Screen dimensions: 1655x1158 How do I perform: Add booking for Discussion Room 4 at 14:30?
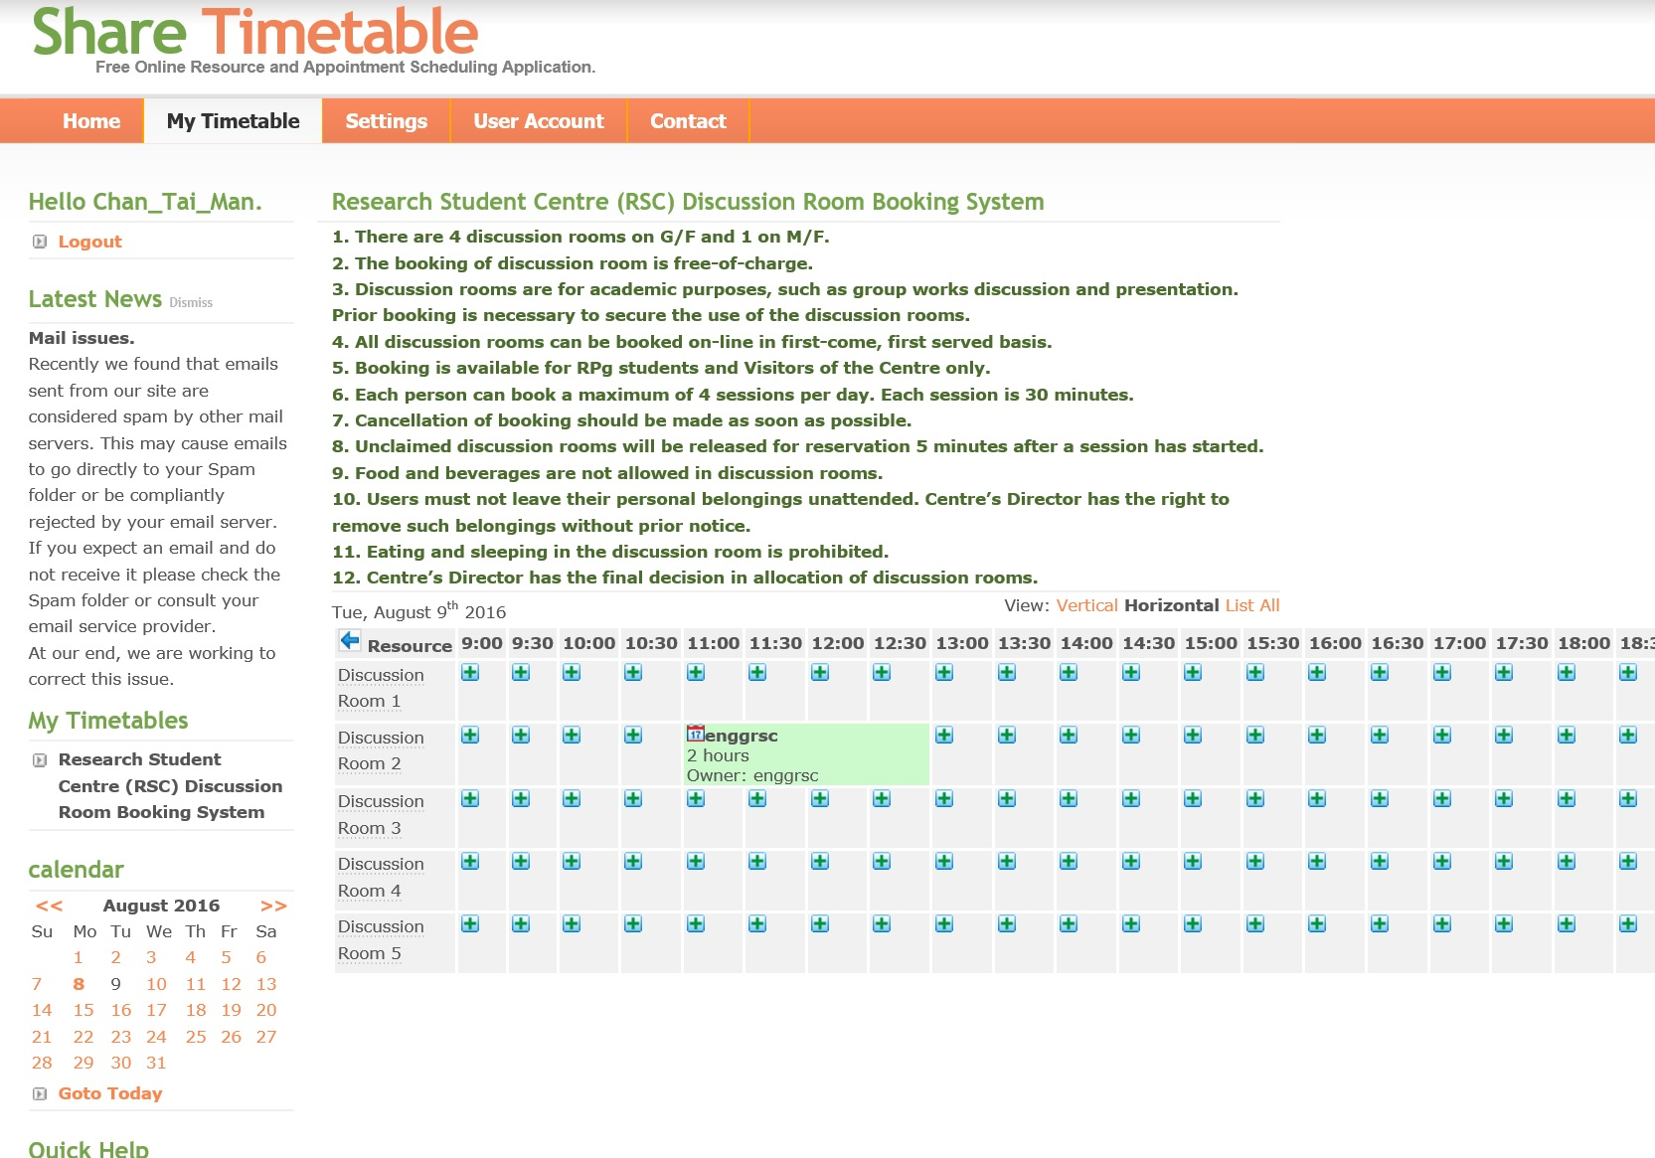coord(1131,862)
